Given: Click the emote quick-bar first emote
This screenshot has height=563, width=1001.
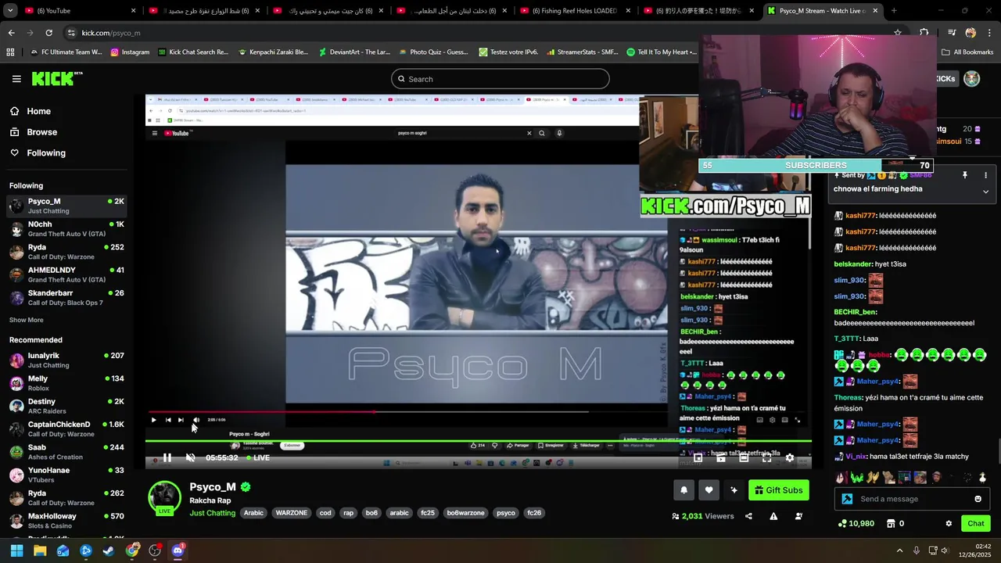Looking at the screenshot, I should [841, 478].
